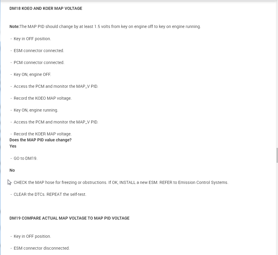
Task: Click the 'PCM connector connected' step
Action: [39, 62]
